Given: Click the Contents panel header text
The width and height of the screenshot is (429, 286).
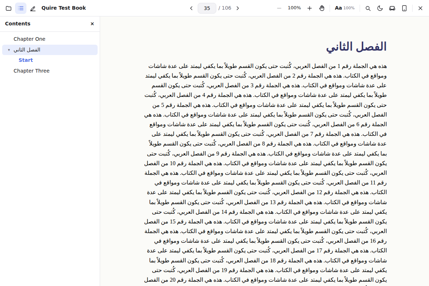Looking at the screenshot, I should 18,24.
